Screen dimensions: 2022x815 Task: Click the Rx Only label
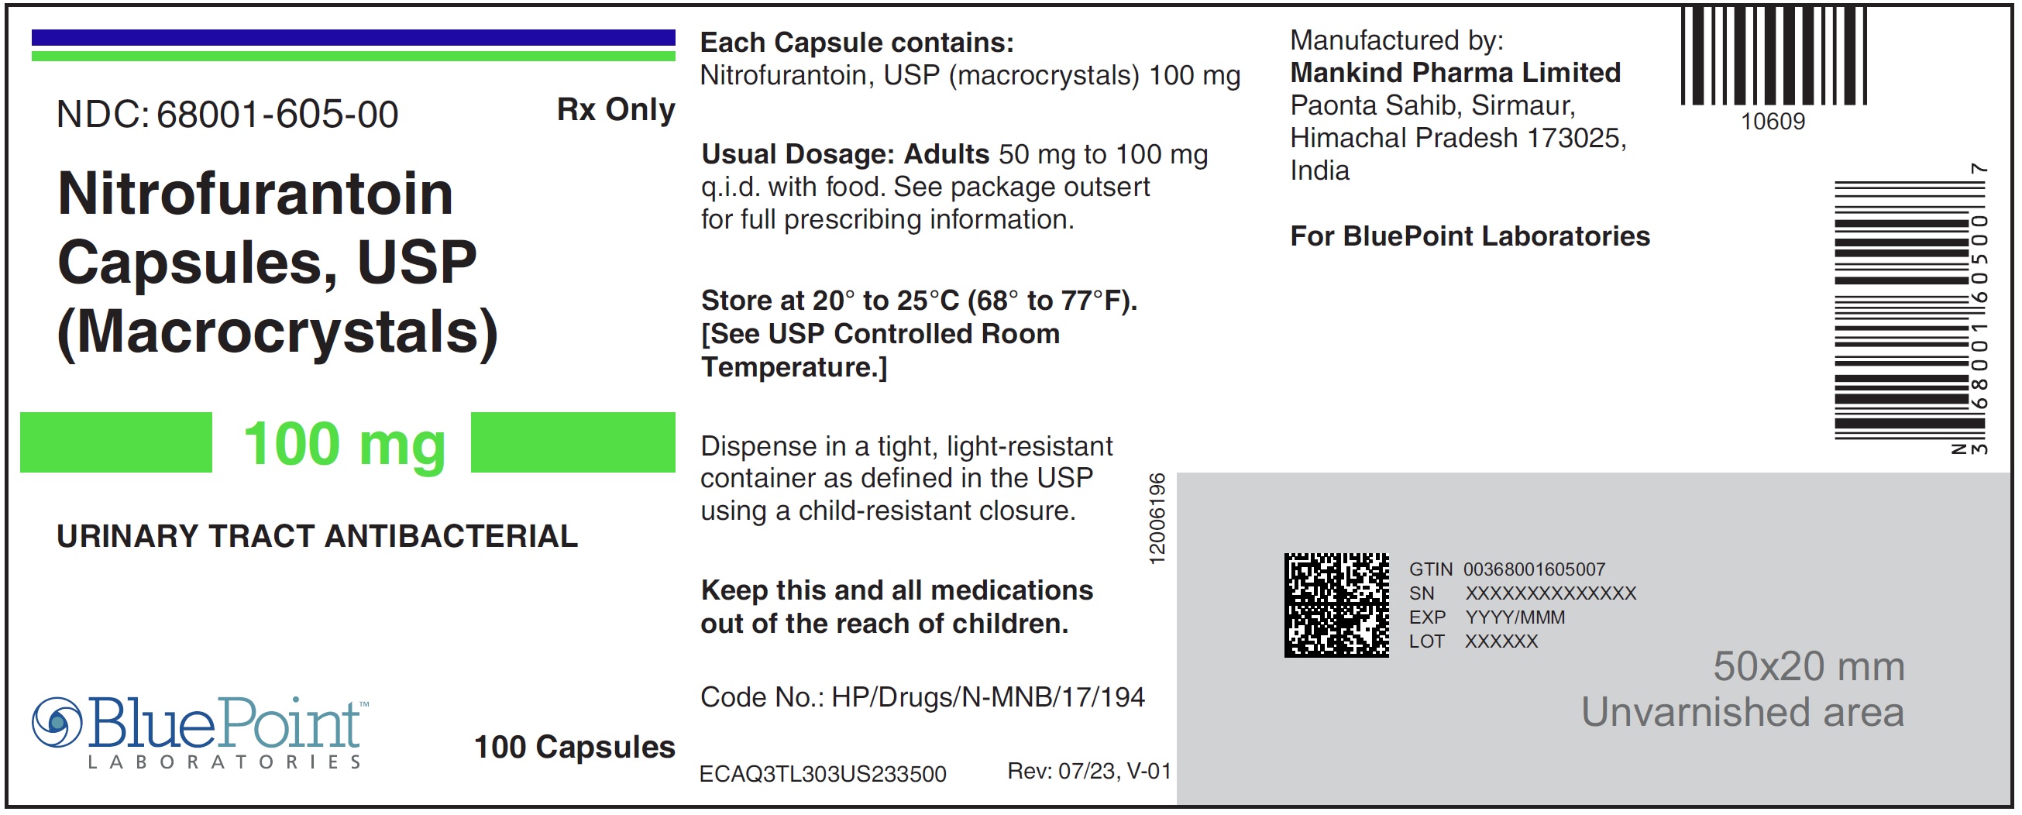[x=615, y=109]
